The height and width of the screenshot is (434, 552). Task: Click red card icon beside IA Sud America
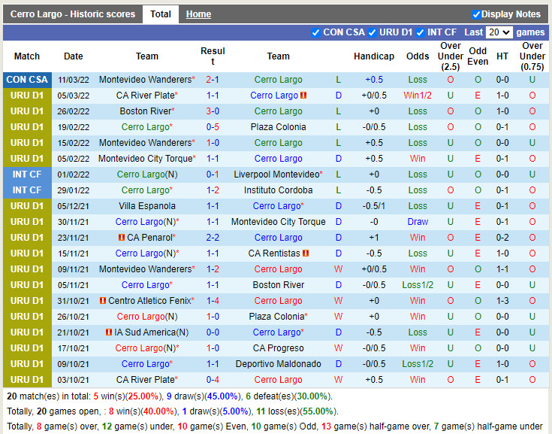coord(109,332)
